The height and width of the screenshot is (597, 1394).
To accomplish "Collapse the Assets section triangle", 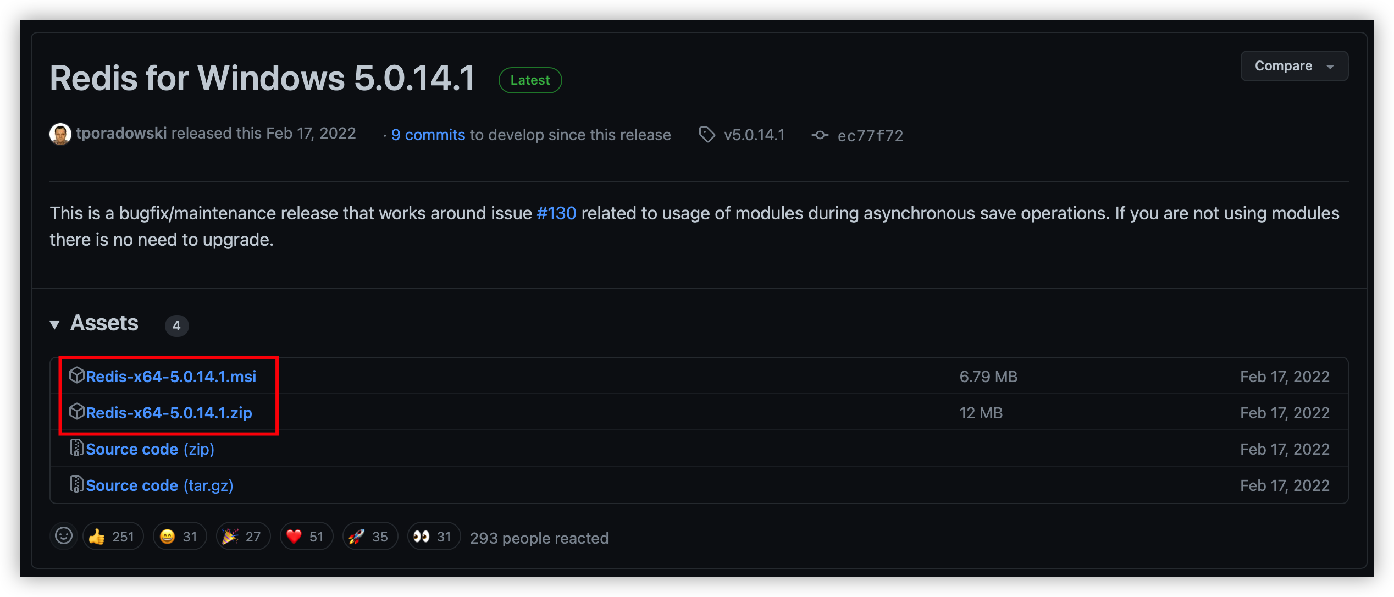I will 54,325.
